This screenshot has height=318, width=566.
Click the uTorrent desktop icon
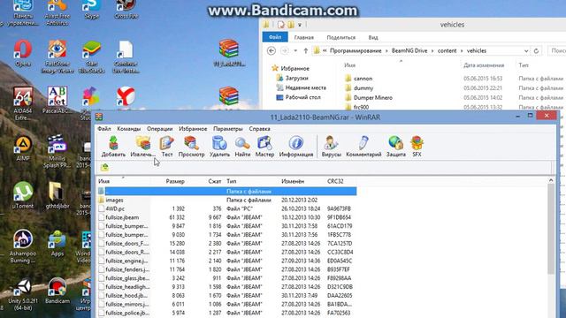(x=23, y=195)
